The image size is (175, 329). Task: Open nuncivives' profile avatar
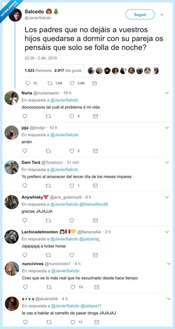point(12,269)
